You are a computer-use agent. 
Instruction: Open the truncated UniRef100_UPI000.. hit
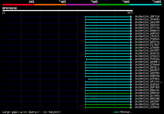(x=149, y=82)
